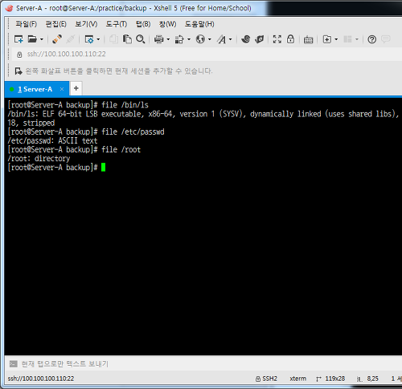Click the terminal at the green cursor
This screenshot has height=389, width=402.
pos(104,168)
